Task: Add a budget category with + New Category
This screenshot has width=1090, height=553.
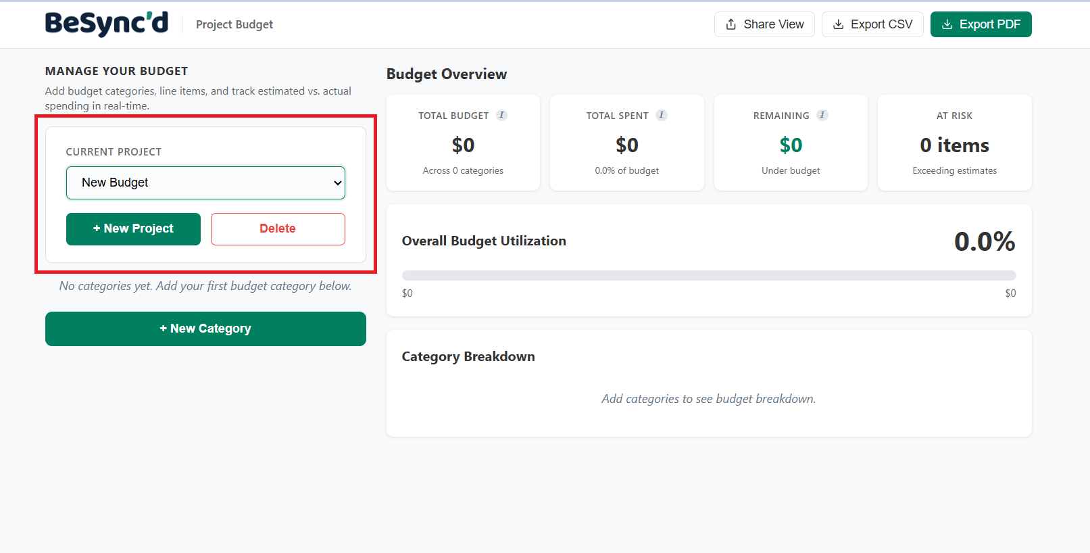Action: [205, 329]
